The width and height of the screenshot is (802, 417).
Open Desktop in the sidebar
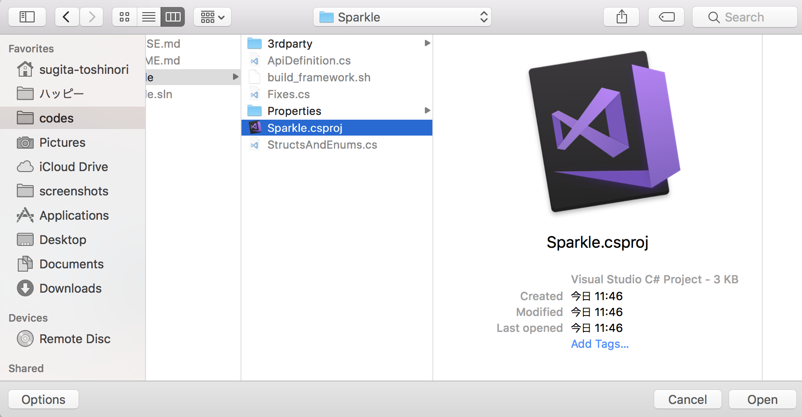73,240
